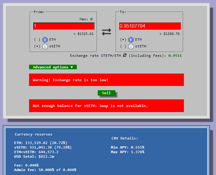The width and height of the screenshot is (216, 175).
Task: Select stETH radio button in From box
Action: click(x=37, y=46)
